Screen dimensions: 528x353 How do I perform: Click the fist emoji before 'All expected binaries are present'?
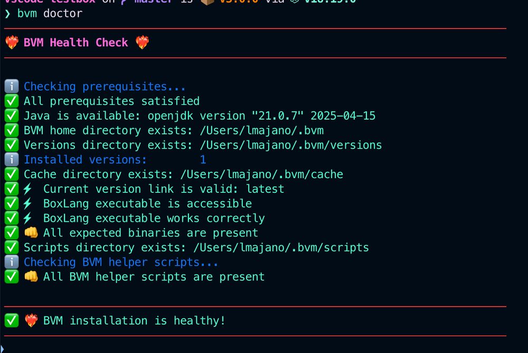[31, 232]
